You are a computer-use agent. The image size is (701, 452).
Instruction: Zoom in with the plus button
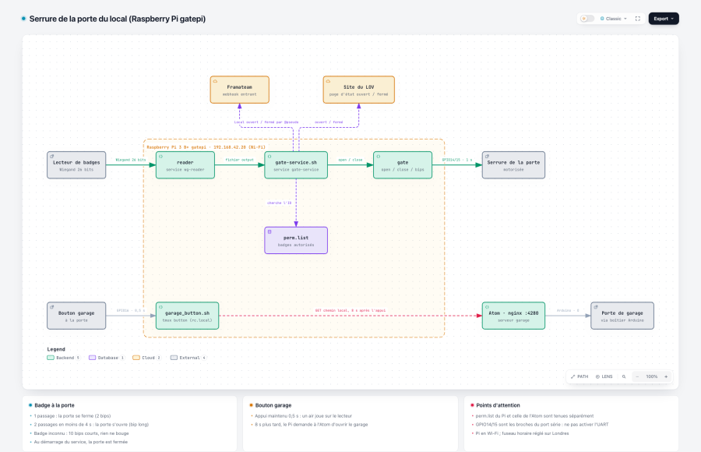coord(666,377)
